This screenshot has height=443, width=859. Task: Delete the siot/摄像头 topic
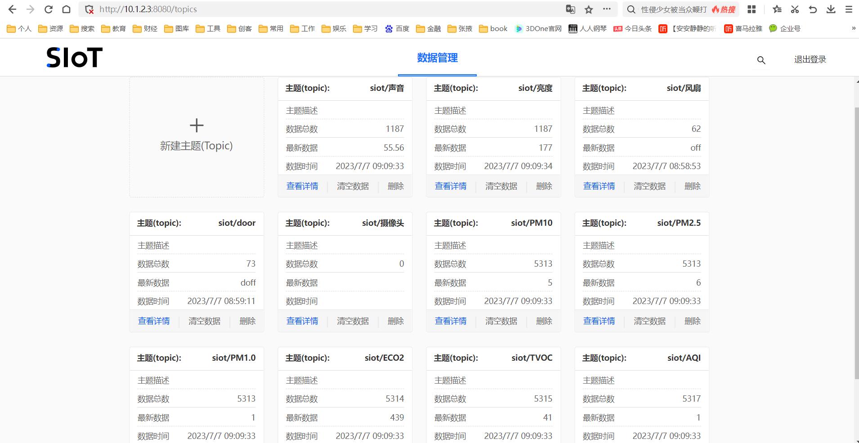(396, 321)
